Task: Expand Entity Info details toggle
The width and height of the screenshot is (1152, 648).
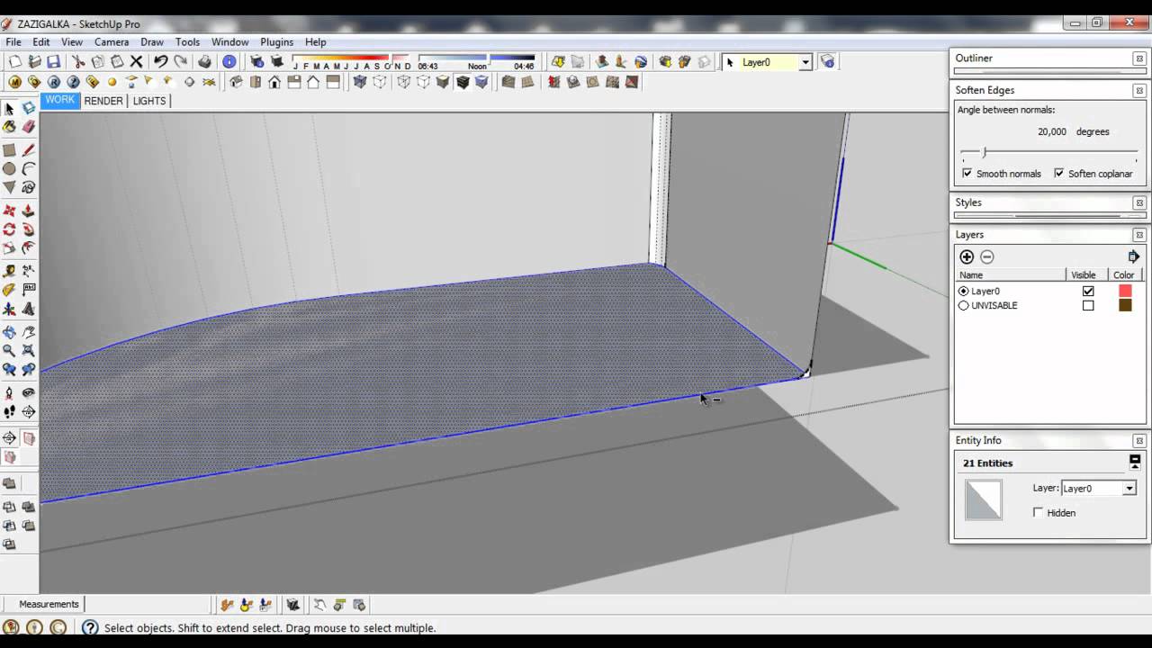Action: point(1135,462)
